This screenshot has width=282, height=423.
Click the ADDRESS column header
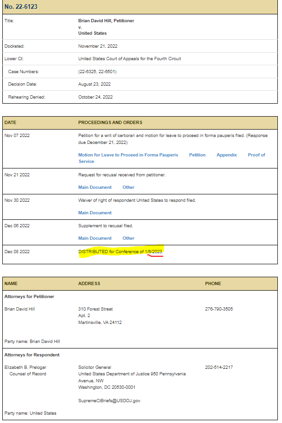pyautogui.click(x=89, y=284)
